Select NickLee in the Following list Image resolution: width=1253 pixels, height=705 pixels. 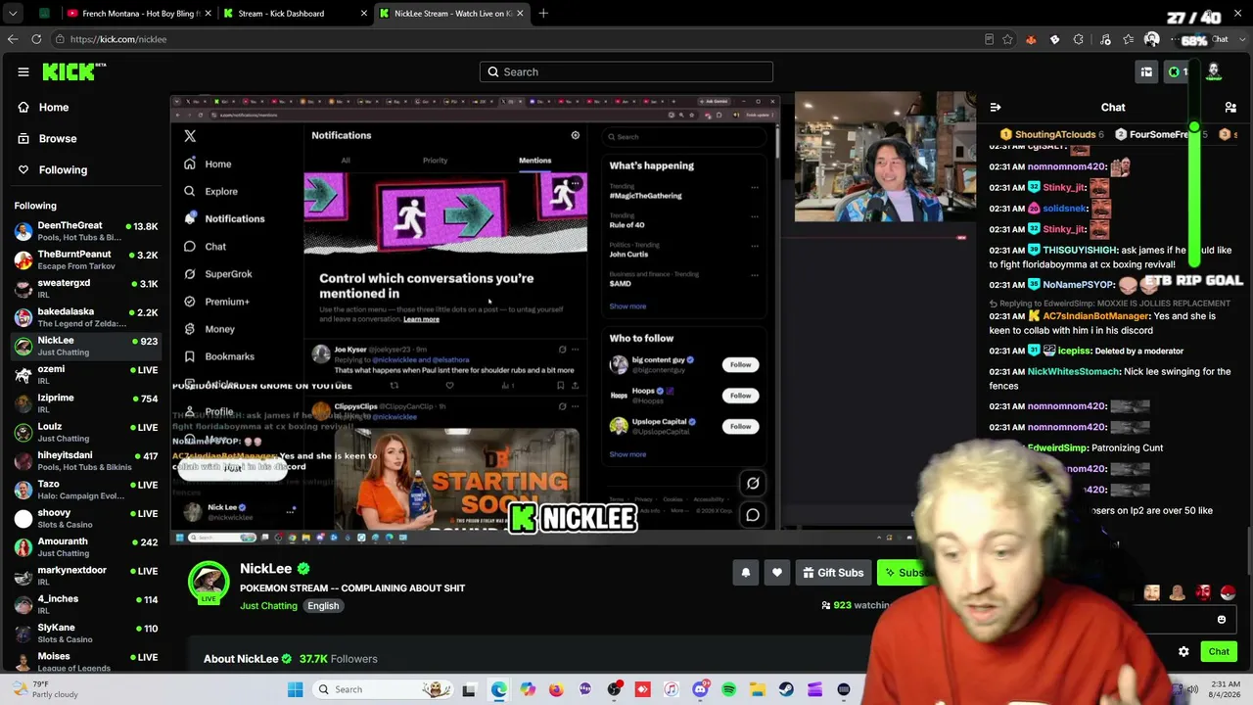85,346
